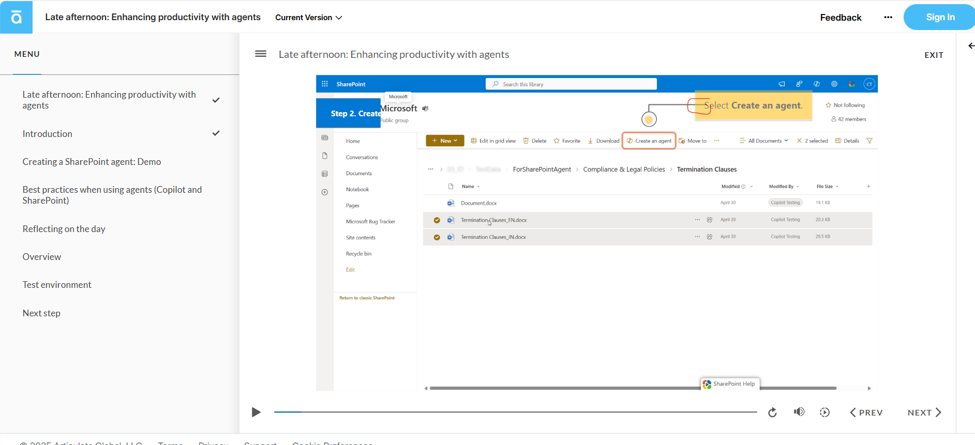Click the volume speaker icon
This screenshot has width=975, height=445.
pyautogui.click(x=799, y=412)
